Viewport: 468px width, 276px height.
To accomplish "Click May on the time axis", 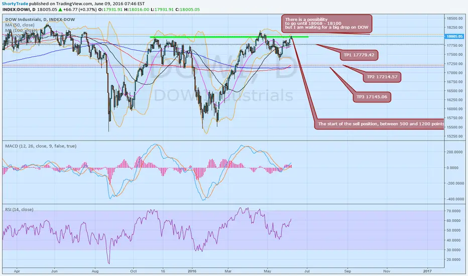I will click(268, 271).
